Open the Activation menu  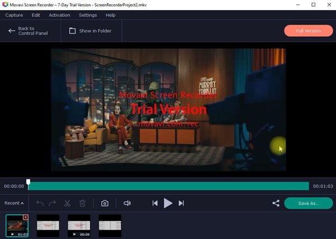tap(59, 15)
